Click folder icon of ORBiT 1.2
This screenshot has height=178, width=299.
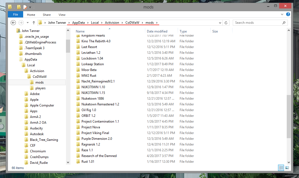[78, 115]
